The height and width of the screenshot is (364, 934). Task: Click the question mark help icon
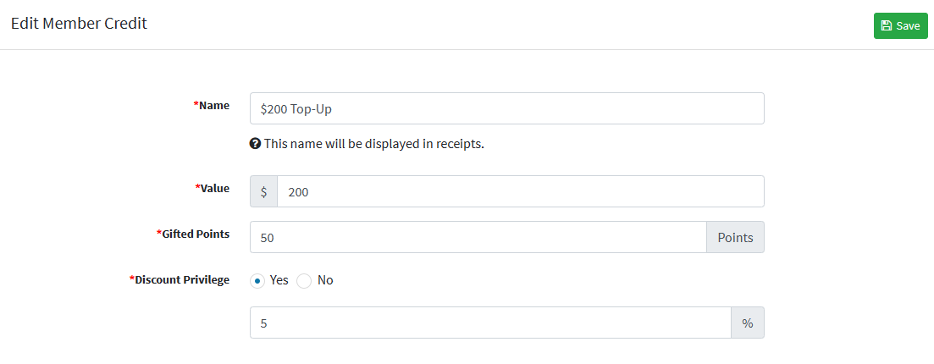coord(255,144)
